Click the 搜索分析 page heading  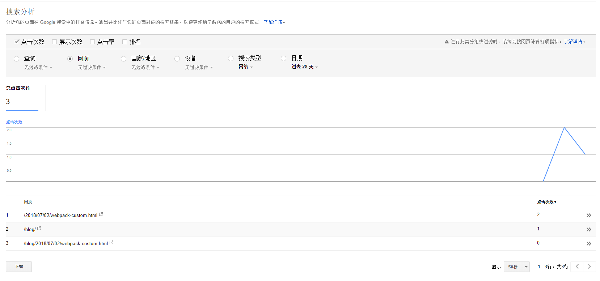pyautogui.click(x=20, y=12)
